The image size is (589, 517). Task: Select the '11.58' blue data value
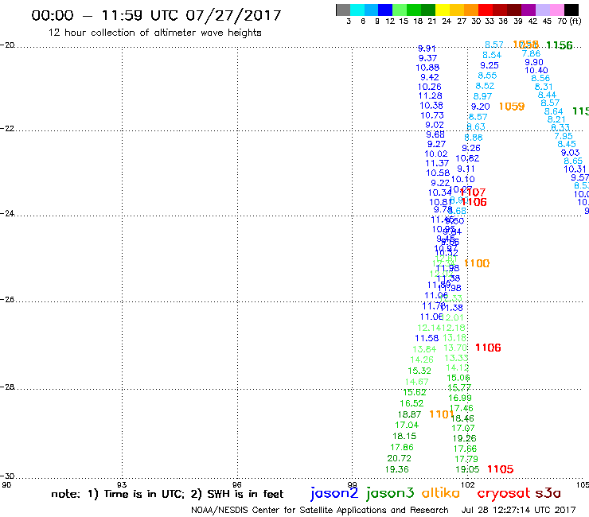427,338
